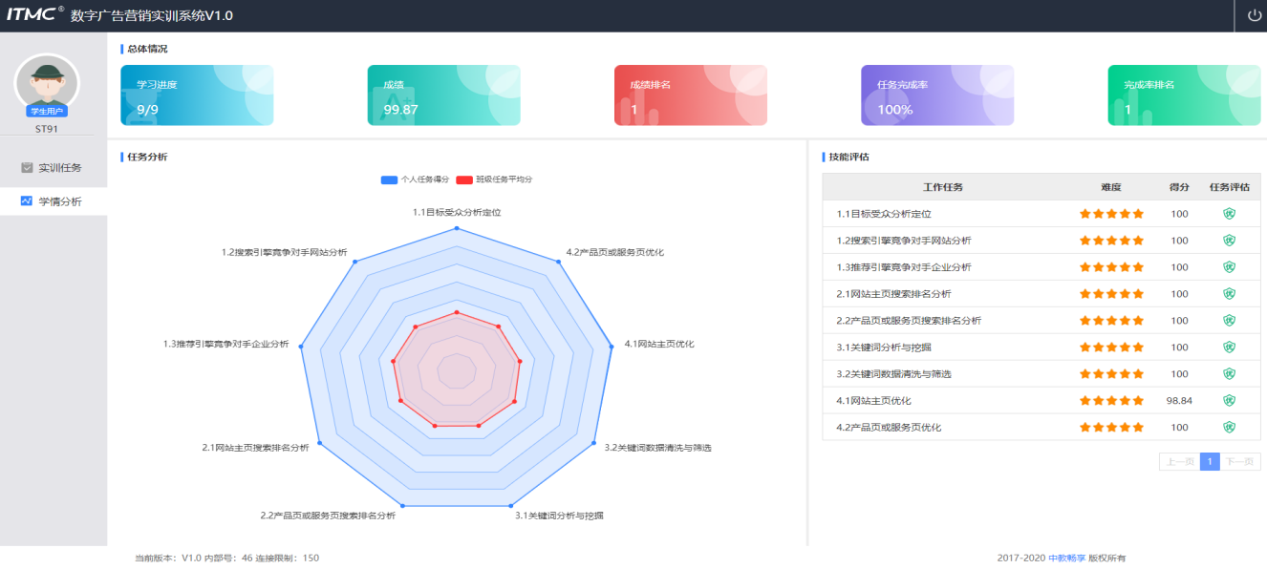Viewport: 1267px width, 569px height.
Task: Click evaluation icon for 1.1目标受众分析定位
Action: 1229,214
